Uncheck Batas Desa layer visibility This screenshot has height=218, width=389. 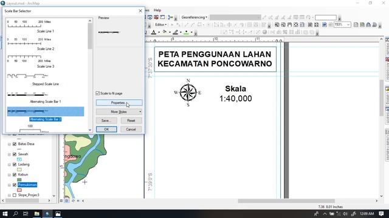click(15, 144)
